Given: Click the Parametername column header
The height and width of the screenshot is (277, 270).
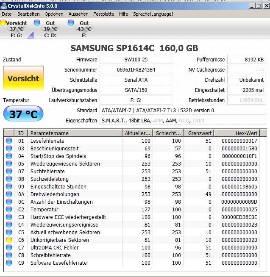Looking at the screenshot, I should 75,133.
